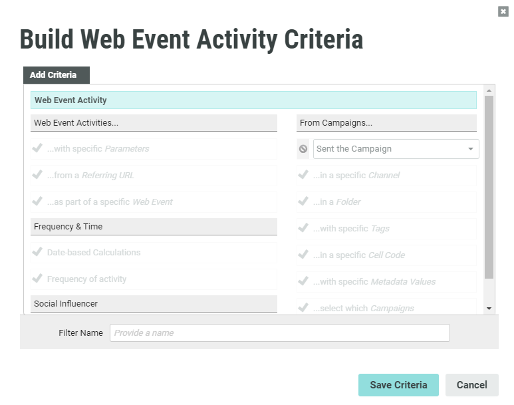Viewport: 514px width, 405px height.
Task: Click the criteria list vertical scrollbar thumb
Action: pos(489,186)
